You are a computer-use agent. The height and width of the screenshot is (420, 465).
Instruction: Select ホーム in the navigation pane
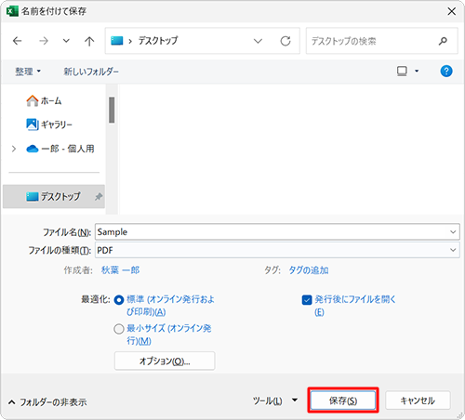pyautogui.click(x=44, y=101)
